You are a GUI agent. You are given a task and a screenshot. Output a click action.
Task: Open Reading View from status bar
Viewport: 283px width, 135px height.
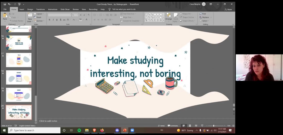click(196, 126)
